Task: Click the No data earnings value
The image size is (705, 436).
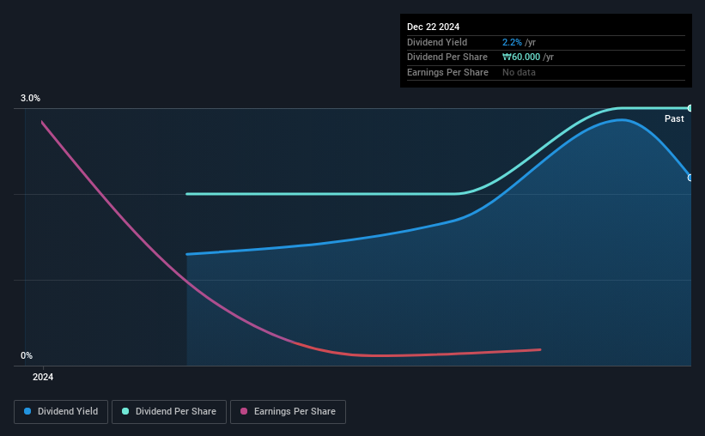Action: pos(519,72)
